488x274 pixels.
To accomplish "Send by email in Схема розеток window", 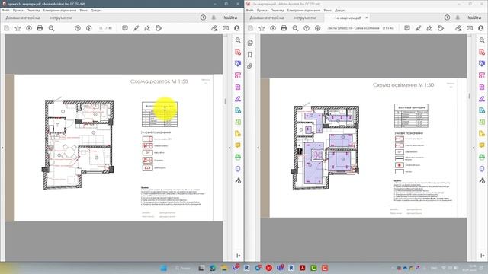I will 226,28.
